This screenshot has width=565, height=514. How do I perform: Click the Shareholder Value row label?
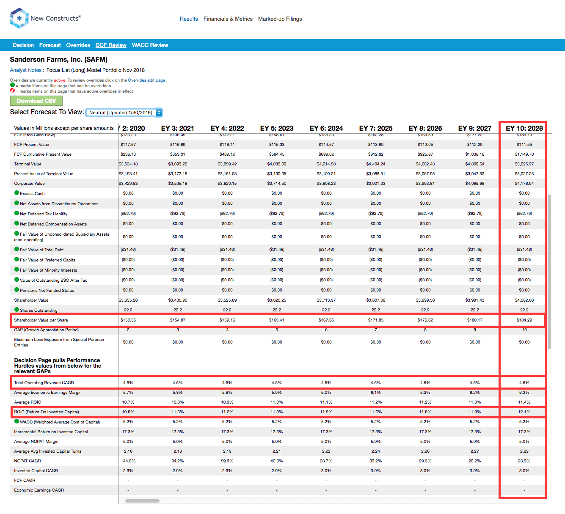click(31, 300)
